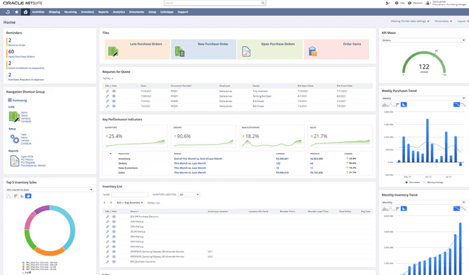Open the Inventory Location dropdown
This screenshot has height=275, width=469.
[189, 195]
